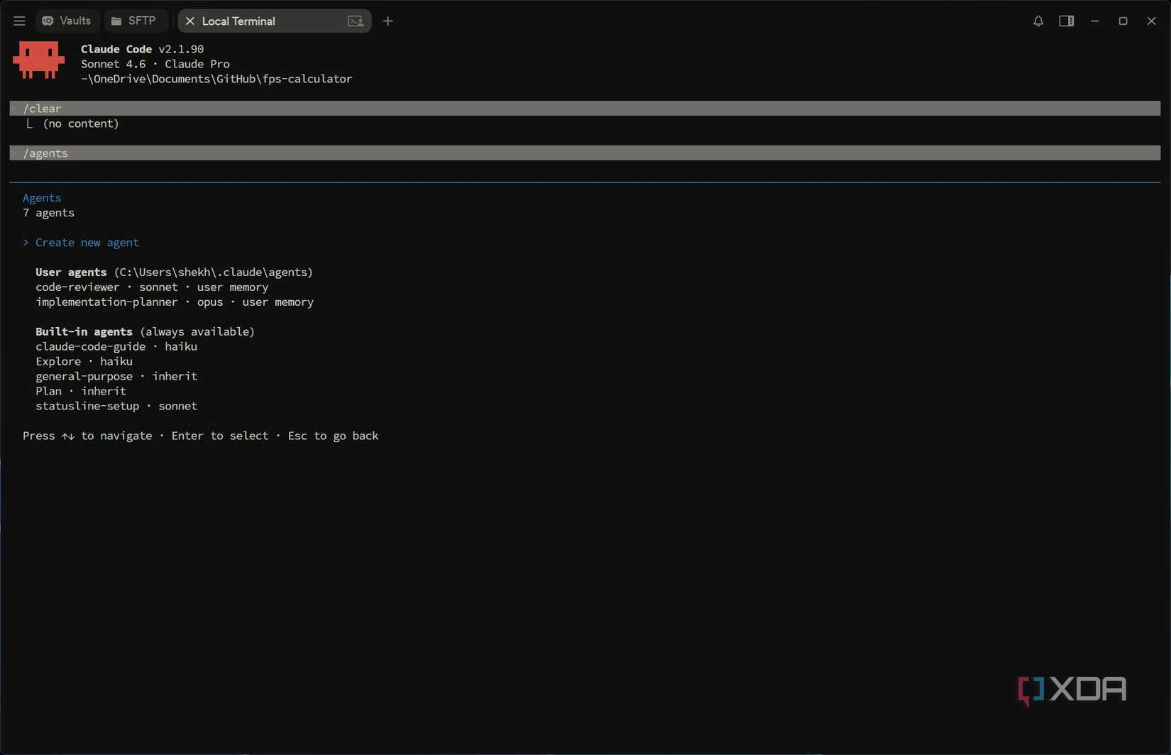1171x755 pixels.
Task: Click the '7 agents' count text
Action: [48, 213]
